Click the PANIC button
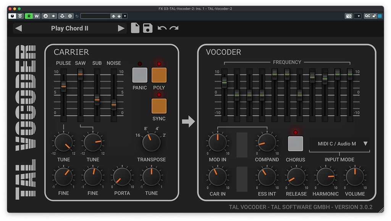Viewport: 391px width, 221px height. tap(140, 75)
